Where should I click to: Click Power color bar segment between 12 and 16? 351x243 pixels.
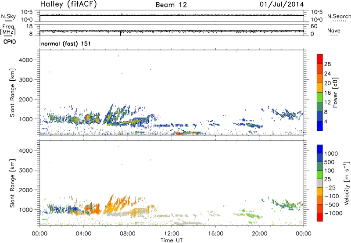[320, 97]
